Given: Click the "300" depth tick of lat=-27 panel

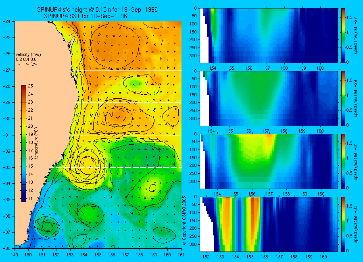Looking at the screenshot, I should click(193, 56).
